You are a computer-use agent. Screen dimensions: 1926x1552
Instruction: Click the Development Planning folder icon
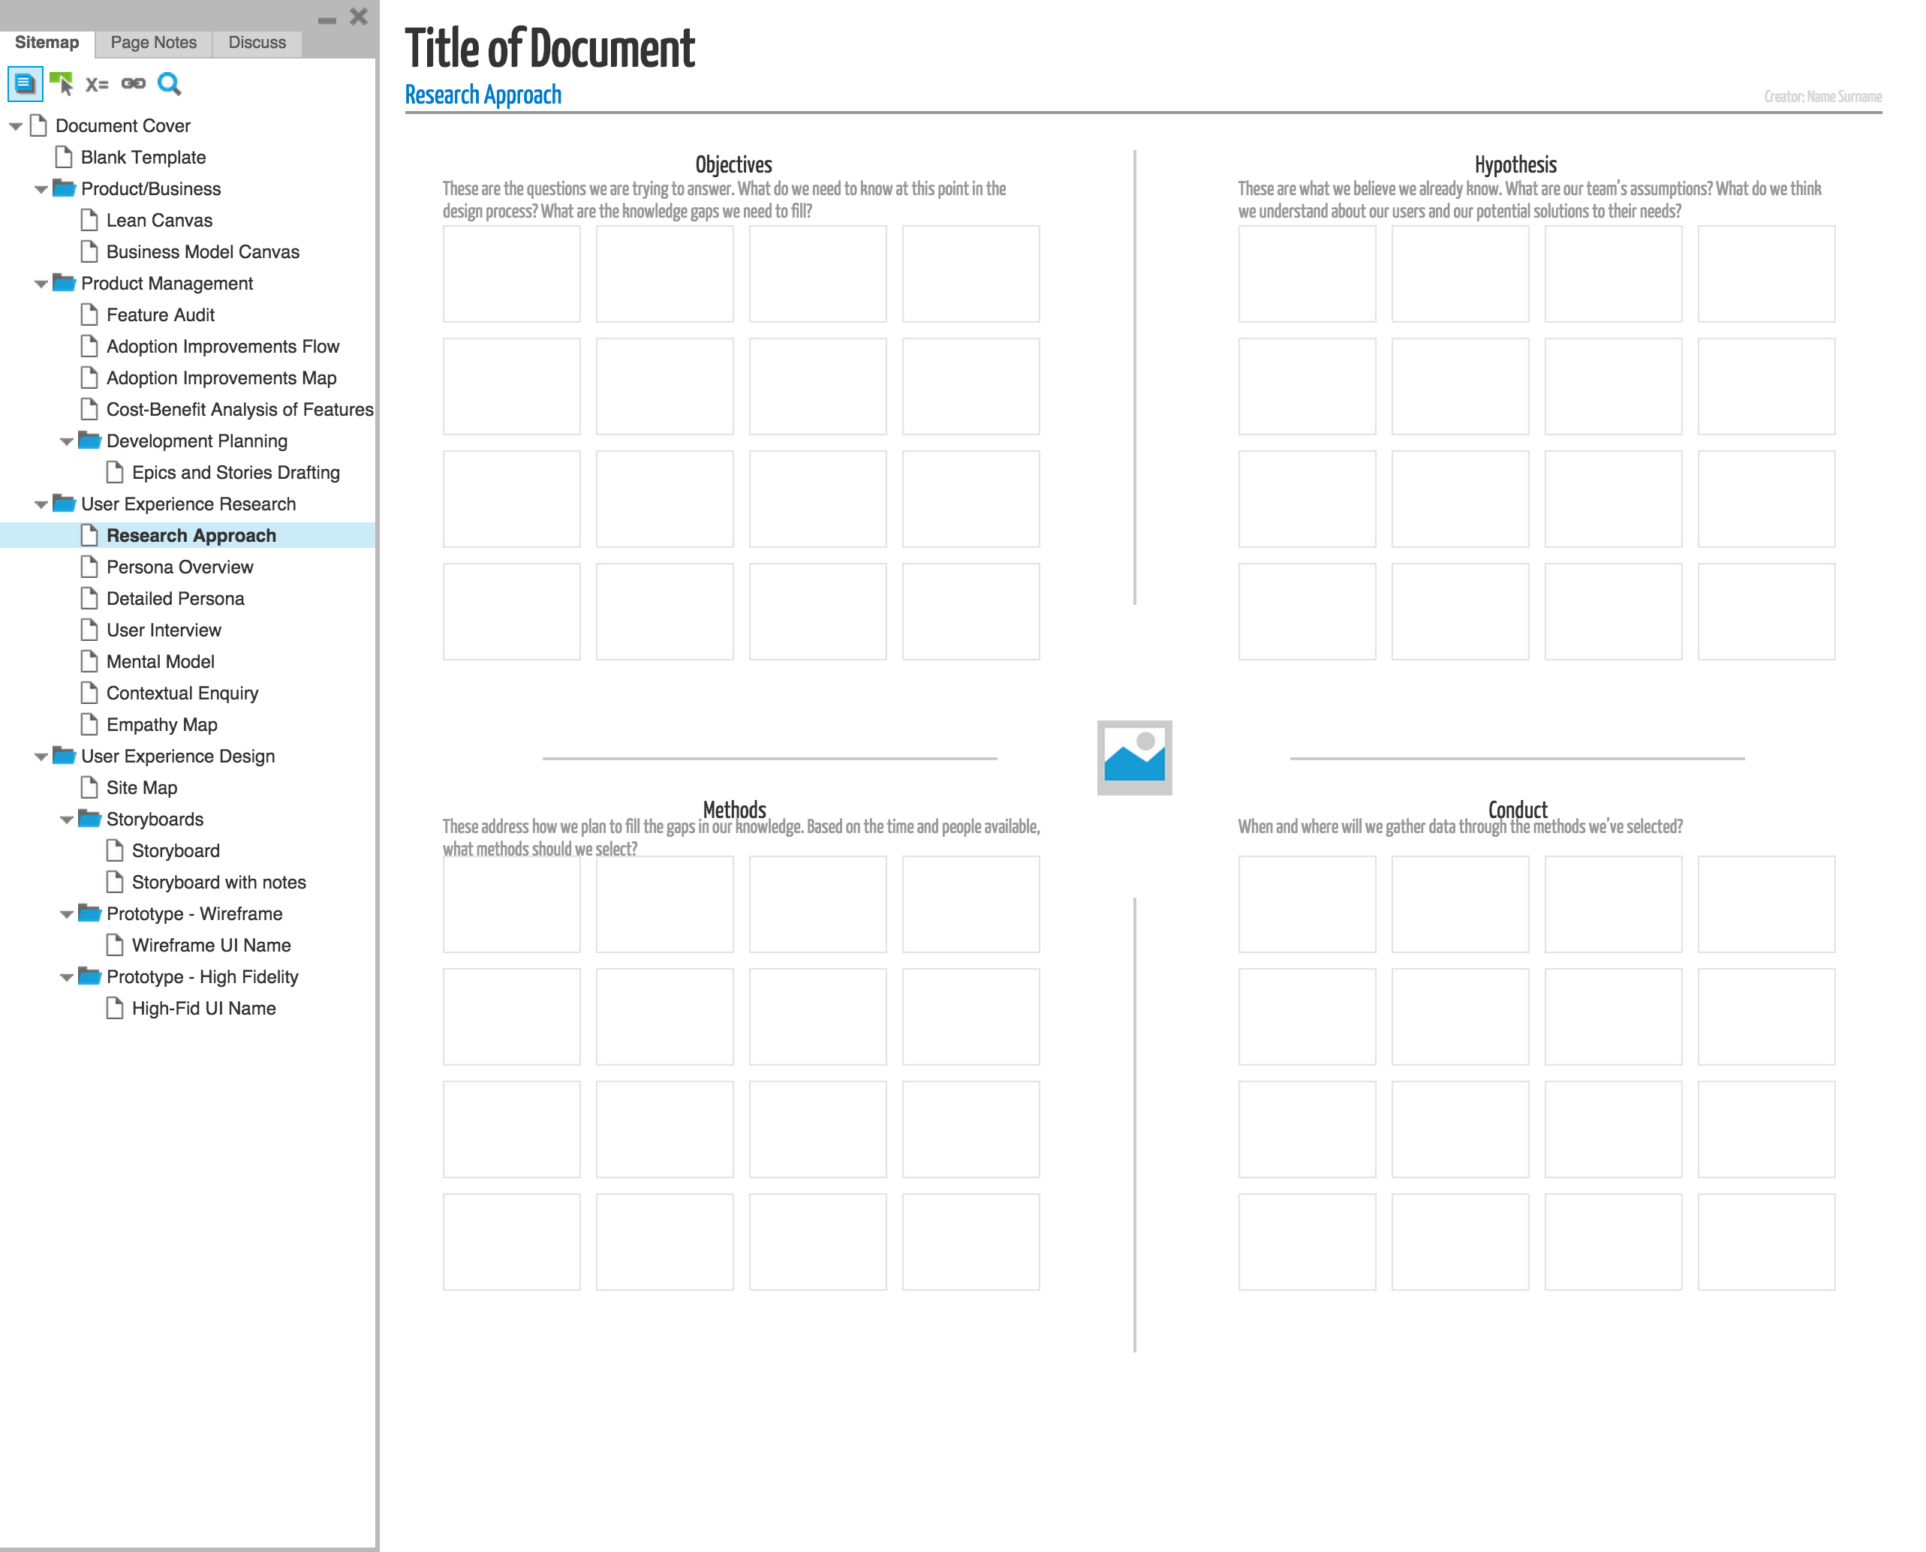pyautogui.click(x=89, y=440)
